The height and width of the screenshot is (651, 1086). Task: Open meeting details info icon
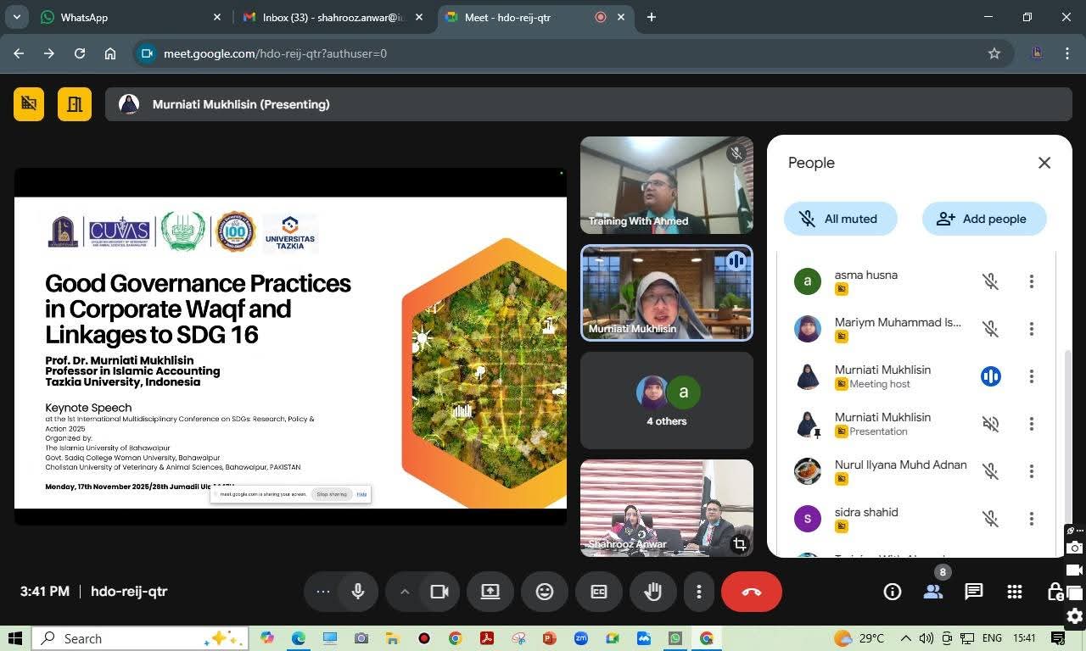pos(892,592)
